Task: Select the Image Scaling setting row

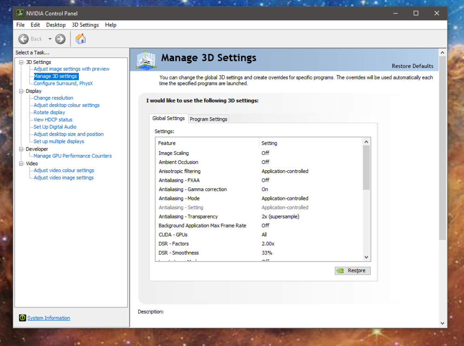Action: tap(259, 153)
